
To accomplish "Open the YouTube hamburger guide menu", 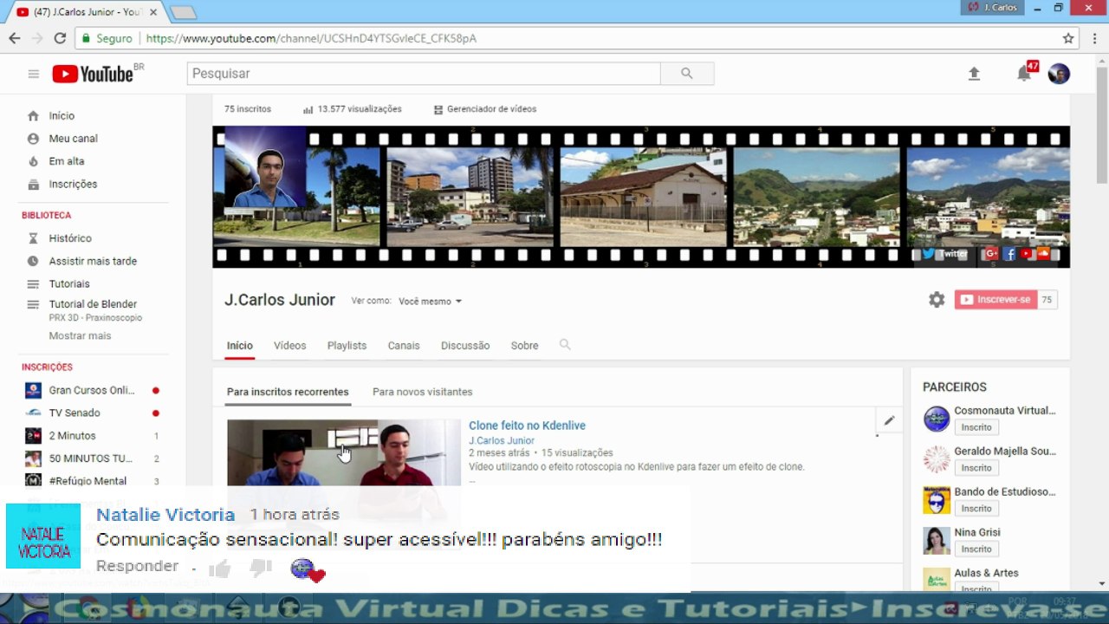I will [34, 74].
